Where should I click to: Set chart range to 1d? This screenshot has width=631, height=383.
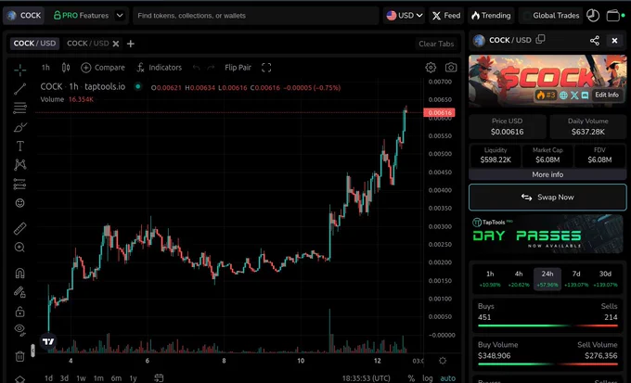[x=48, y=378]
